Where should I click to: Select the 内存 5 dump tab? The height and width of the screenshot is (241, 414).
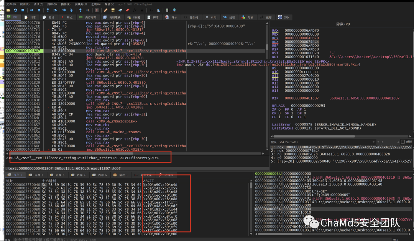100,175
